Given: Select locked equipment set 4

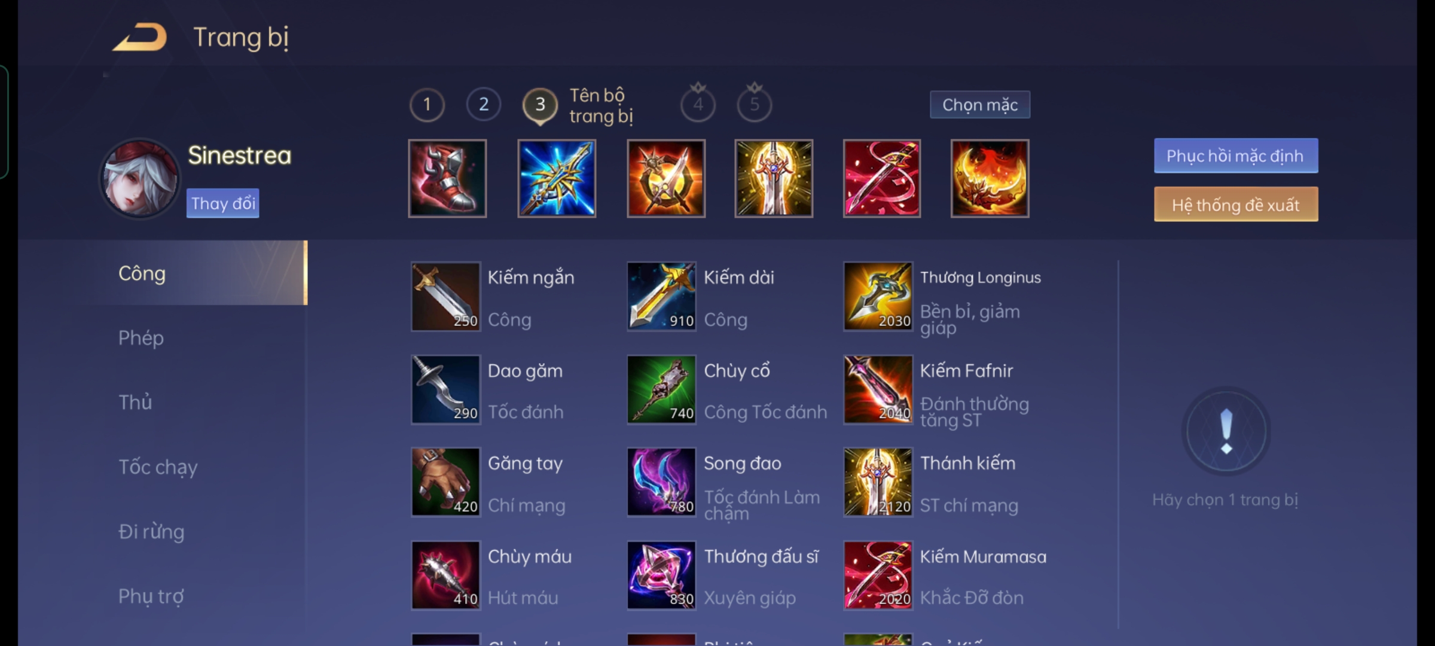Looking at the screenshot, I should 698,103.
